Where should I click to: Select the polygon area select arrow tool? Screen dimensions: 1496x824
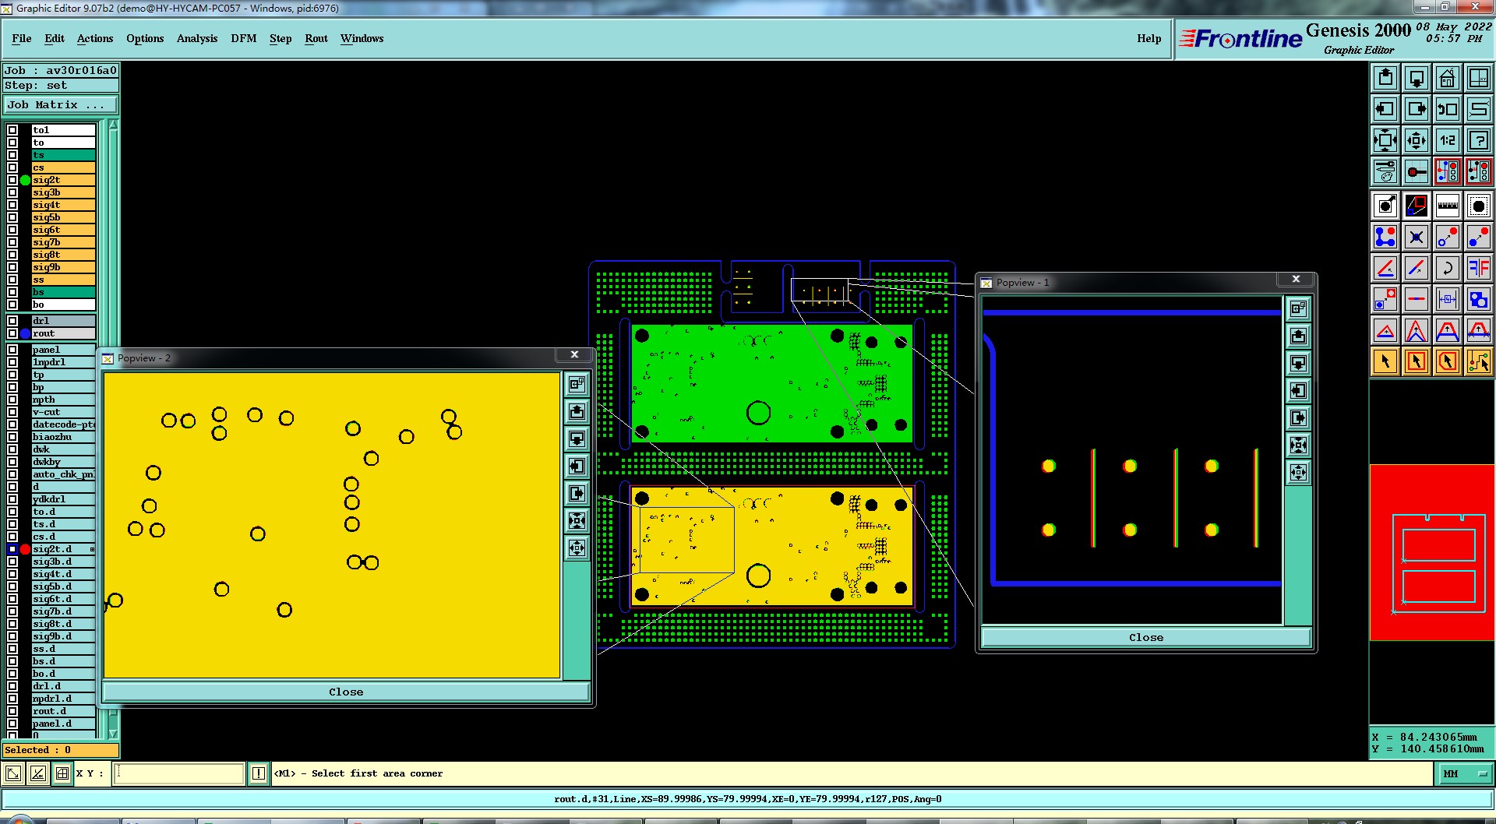tap(1448, 361)
